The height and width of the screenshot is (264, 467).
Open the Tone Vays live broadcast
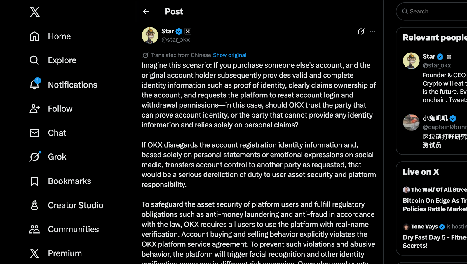coord(435,237)
